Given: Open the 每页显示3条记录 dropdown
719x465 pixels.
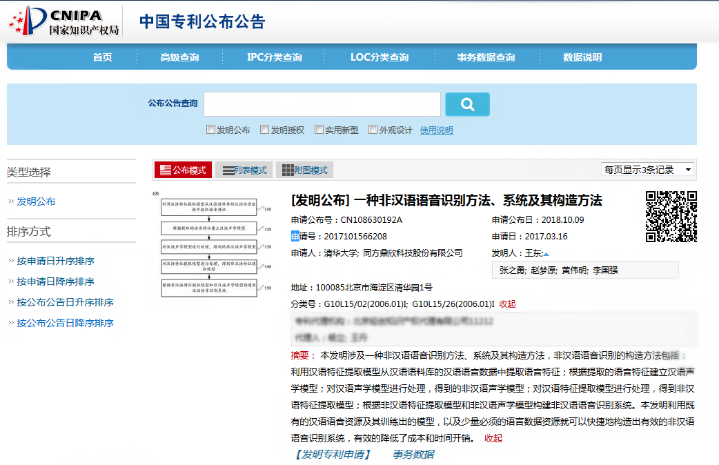Looking at the screenshot, I should click(647, 170).
